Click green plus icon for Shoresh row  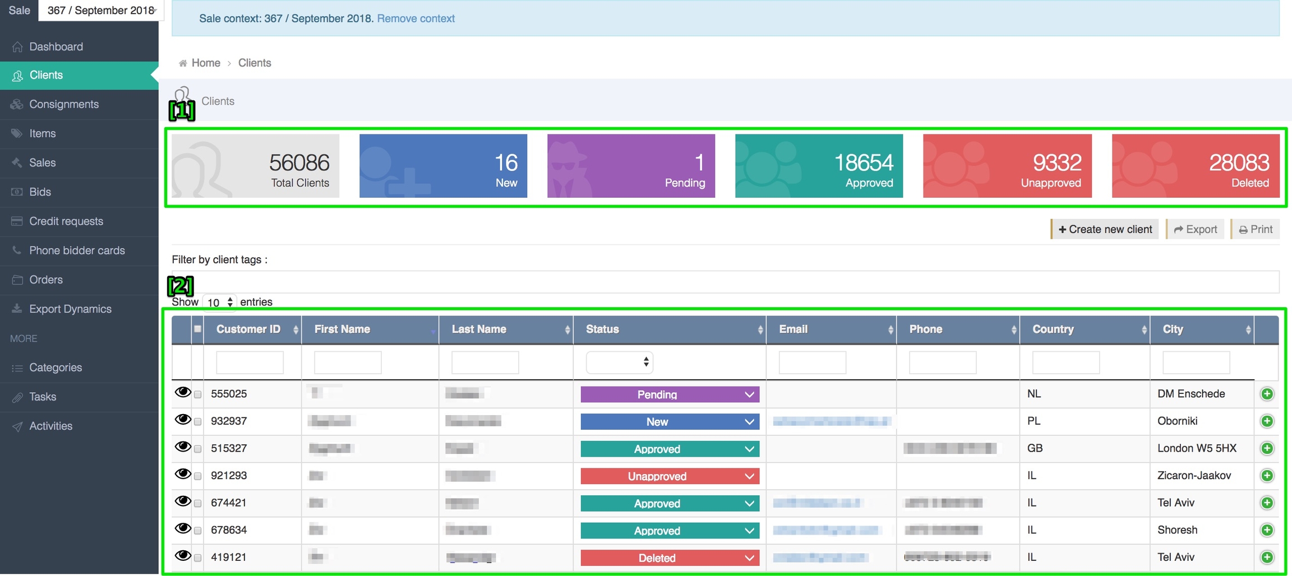point(1267,530)
